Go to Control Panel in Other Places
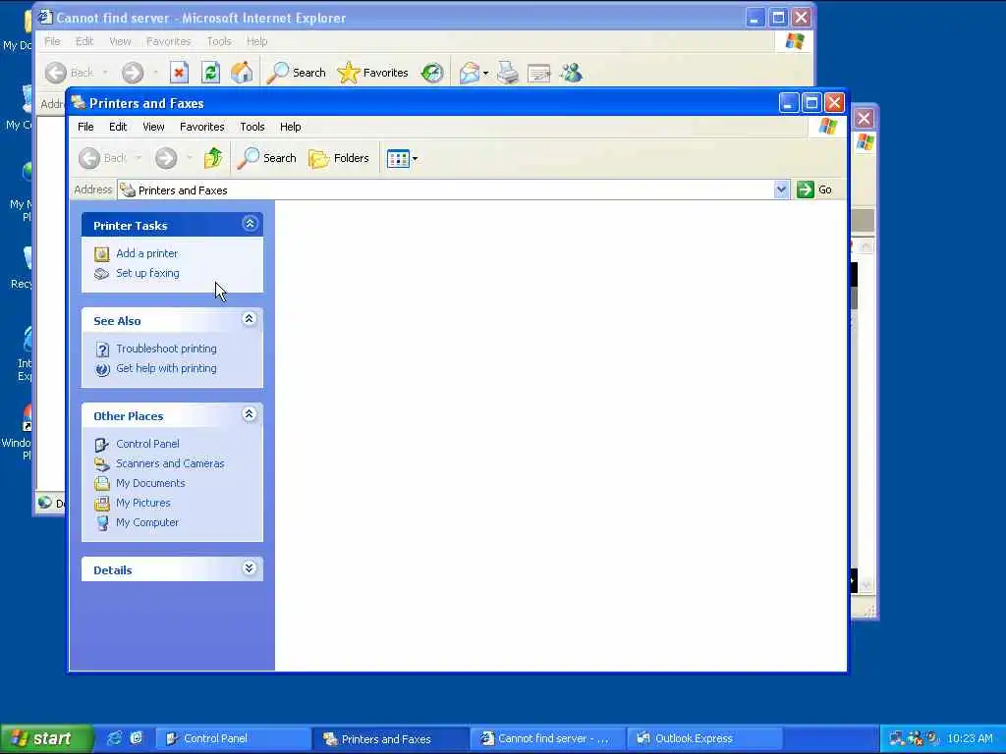The width and height of the screenshot is (1006, 754). [147, 444]
